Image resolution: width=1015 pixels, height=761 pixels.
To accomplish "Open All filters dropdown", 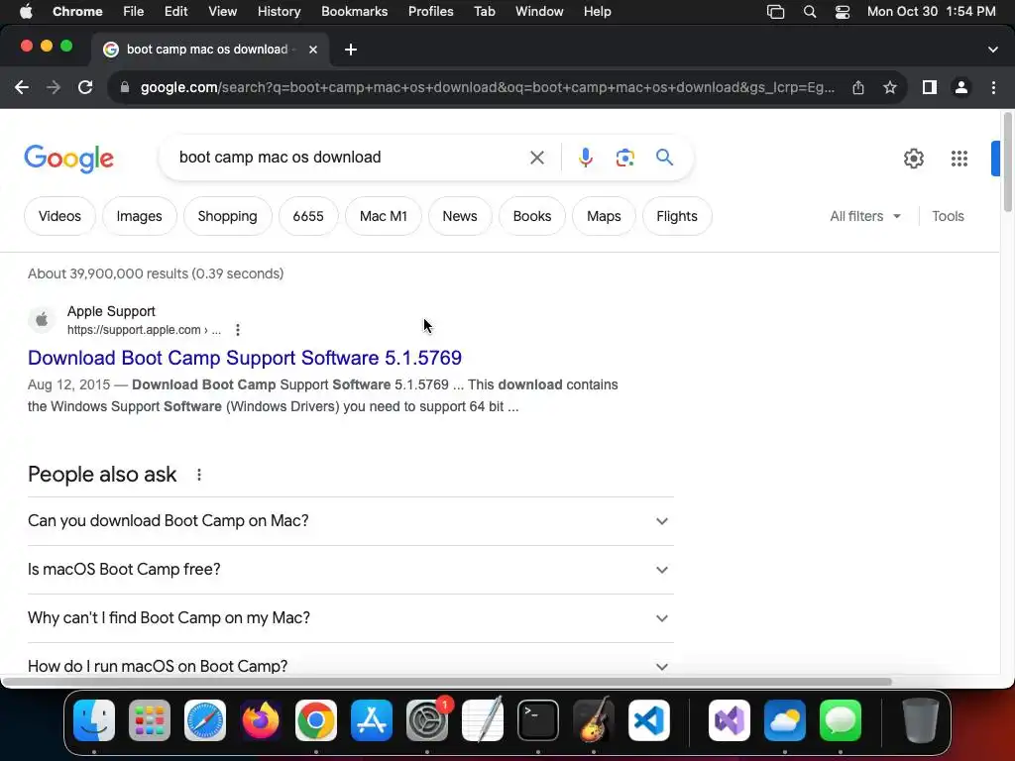I will (x=864, y=216).
